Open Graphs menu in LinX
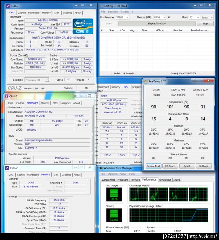 125,12
